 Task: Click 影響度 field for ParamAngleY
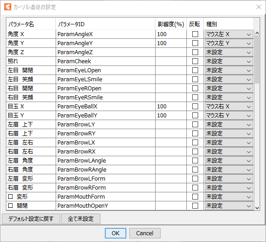(x=171, y=43)
